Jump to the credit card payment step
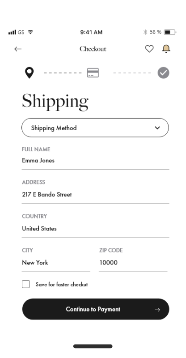The width and height of the screenshot is (186, 358). coord(93,73)
